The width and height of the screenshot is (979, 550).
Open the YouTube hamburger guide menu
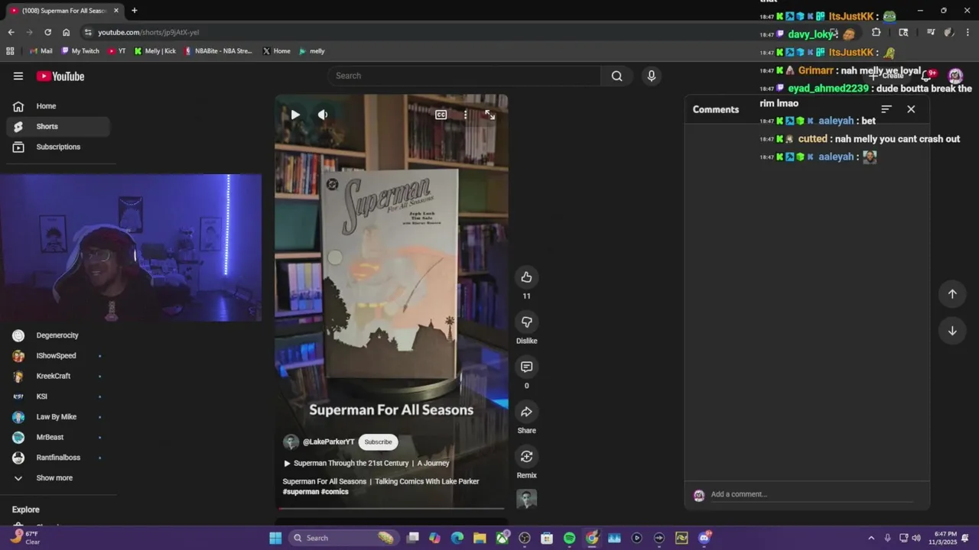pos(18,76)
